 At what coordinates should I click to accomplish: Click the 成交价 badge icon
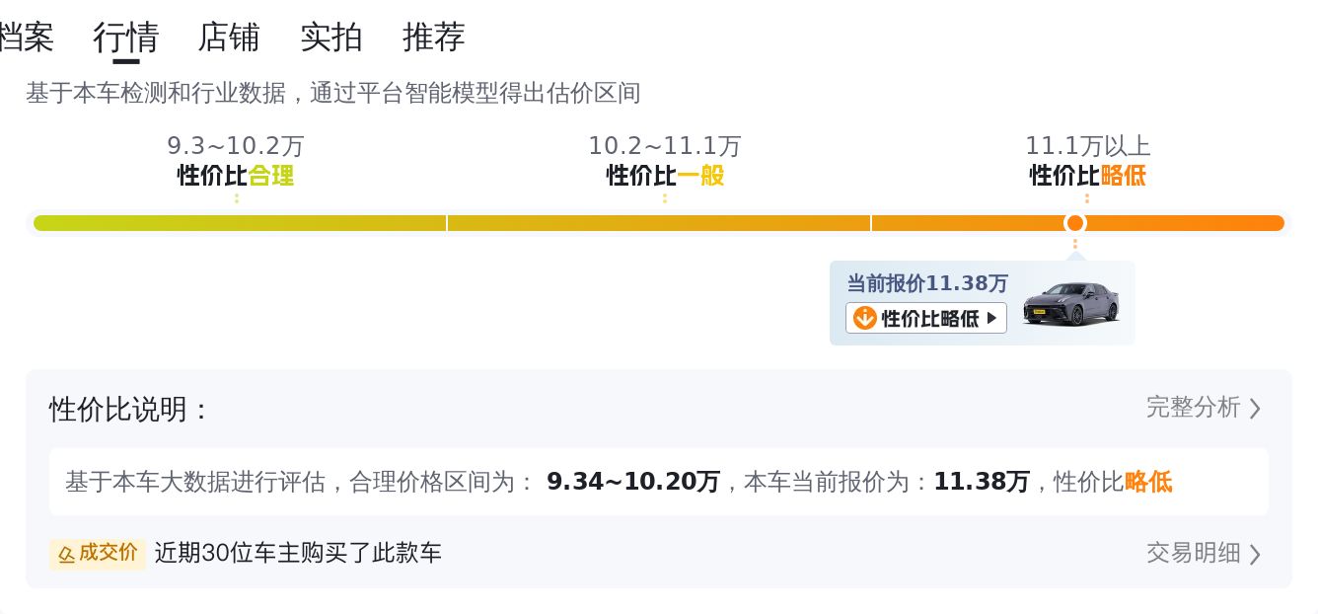98,553
